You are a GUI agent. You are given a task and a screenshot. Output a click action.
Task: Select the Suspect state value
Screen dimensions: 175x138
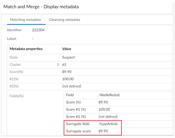click(68, 57)
